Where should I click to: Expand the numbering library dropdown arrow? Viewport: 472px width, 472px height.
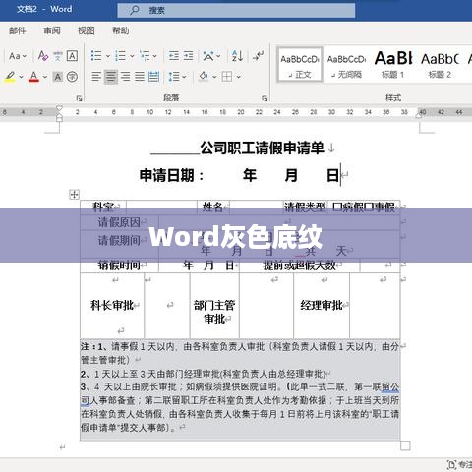point(132,56)
